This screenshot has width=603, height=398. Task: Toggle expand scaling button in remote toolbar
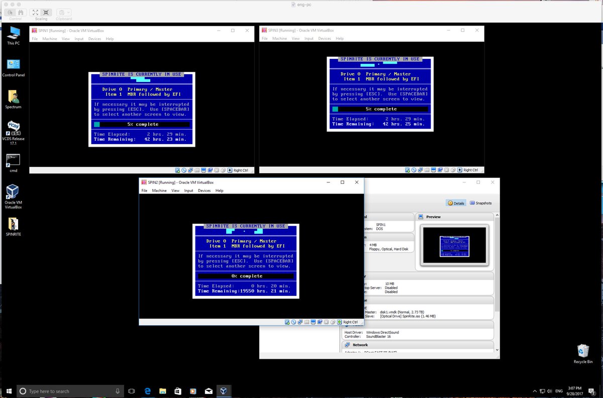pyautogui.click(x=36, y=12)
